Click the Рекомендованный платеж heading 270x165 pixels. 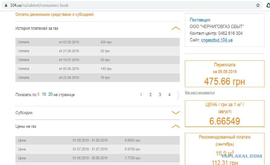pos(225,137)
